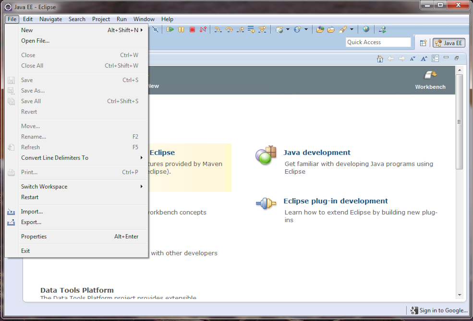Click the Resume debug icon
Screen dimensions: 473x321
point(170,30)
